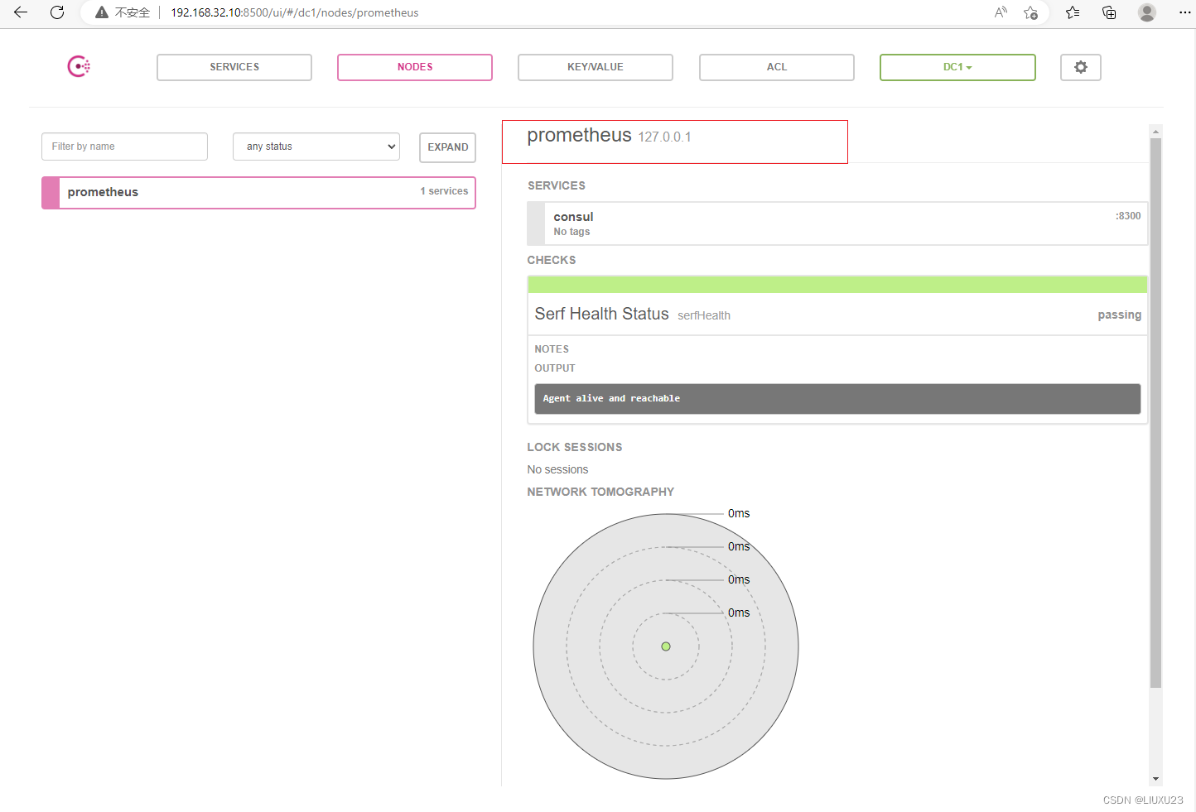
Task: Click the passing status label
Action: [x=1119, y=315]
